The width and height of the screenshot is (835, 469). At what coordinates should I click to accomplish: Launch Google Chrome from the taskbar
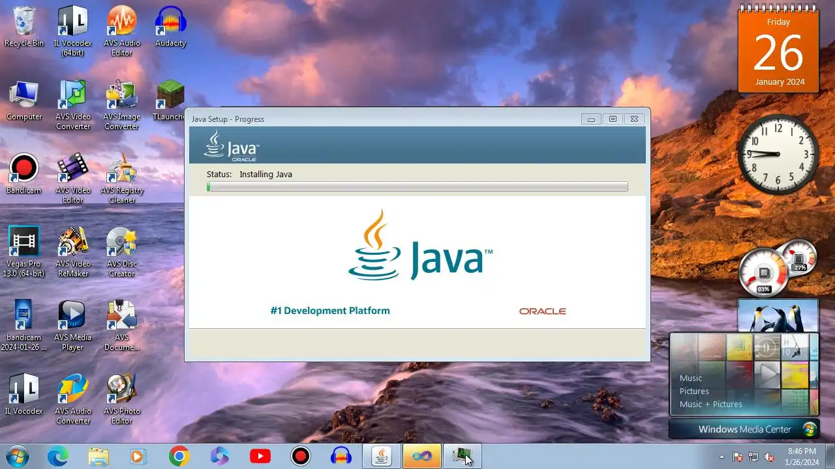tap(179, 456)
